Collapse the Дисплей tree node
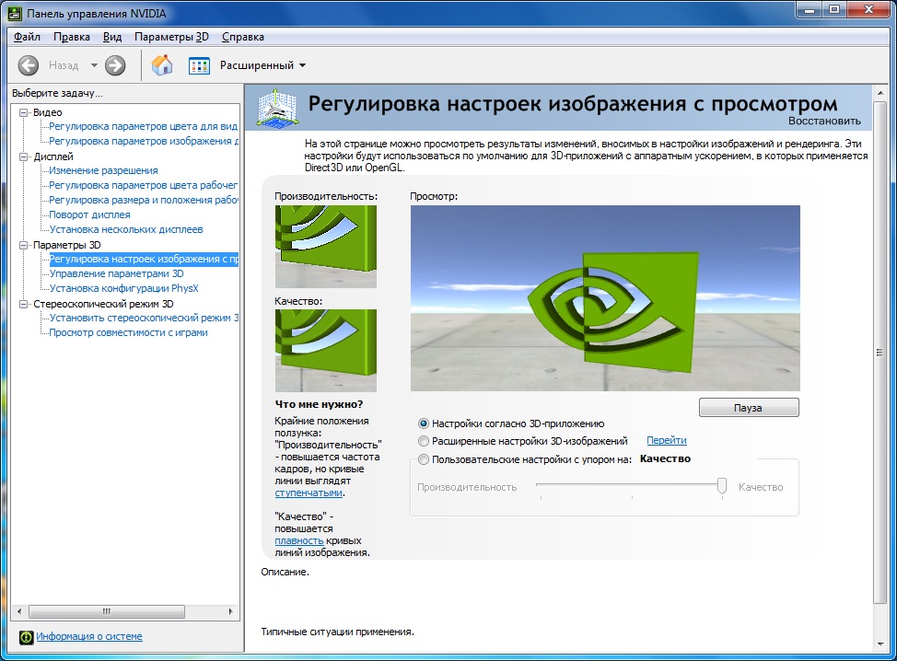 (x=23, y=157)
